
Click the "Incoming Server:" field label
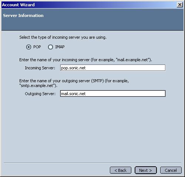tap(40, 68)
